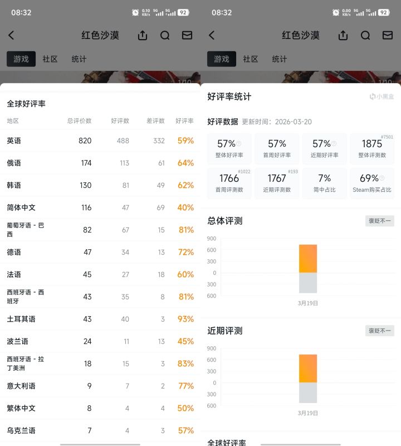Open the 简中占比 7% card

pyautogui.click(x=324, y=183)
